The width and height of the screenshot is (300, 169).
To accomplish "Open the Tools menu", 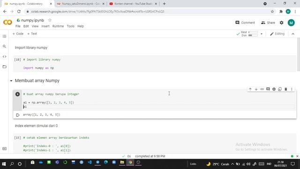I will (x=70, y=26).
